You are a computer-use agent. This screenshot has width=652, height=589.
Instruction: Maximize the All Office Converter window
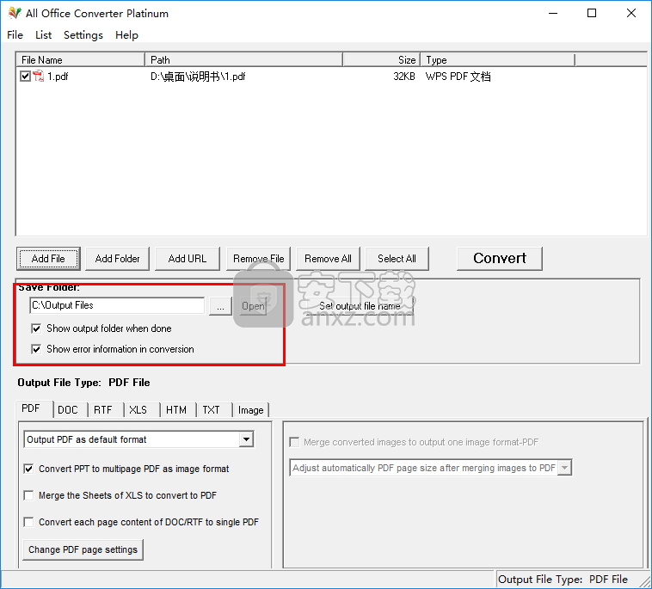pos(592,13)
